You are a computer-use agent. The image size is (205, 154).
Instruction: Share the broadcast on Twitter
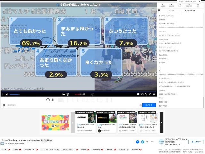click(x=143, y=142)
